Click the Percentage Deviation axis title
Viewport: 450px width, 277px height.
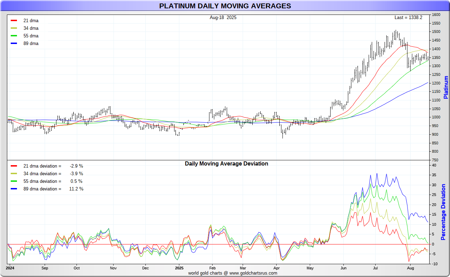pos(443,212)
